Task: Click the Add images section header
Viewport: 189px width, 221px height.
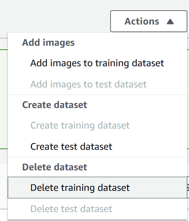Action: [48, 42]
